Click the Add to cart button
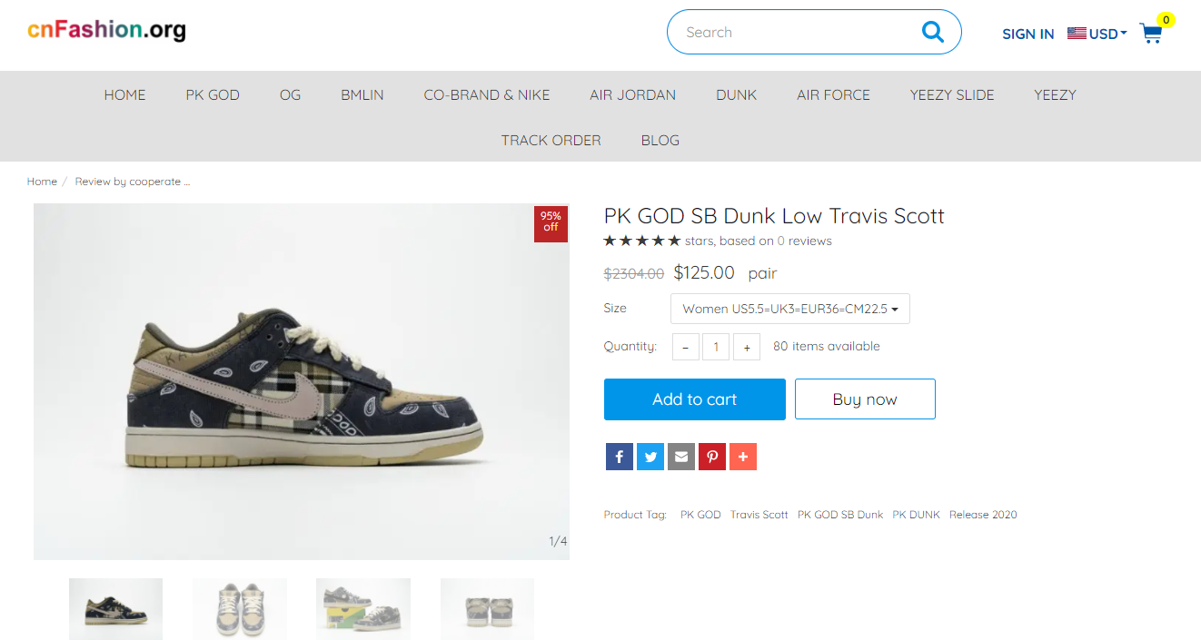 [x=695, y=399]
